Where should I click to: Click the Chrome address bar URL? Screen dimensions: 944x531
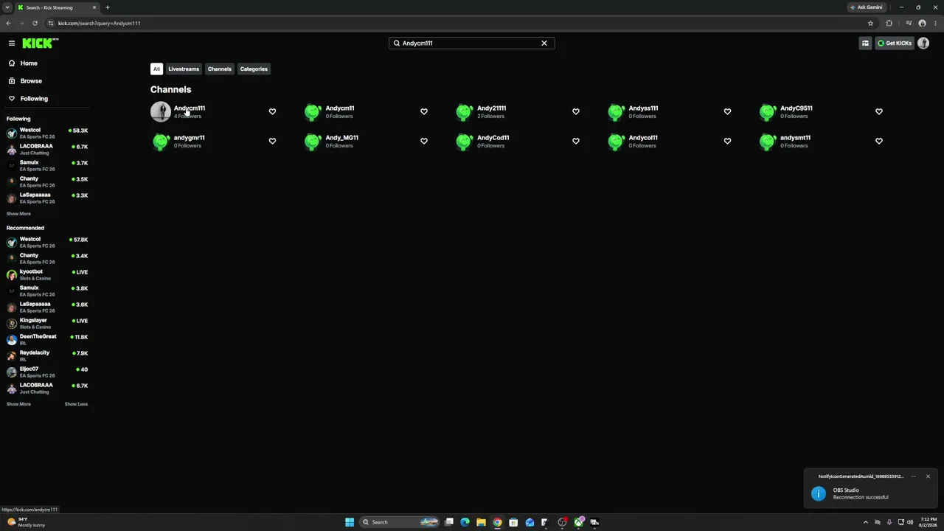click(99, 23)
